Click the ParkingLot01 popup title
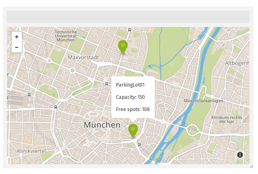The width and height of the screenshot is (258, 174). tap(130, 85)
